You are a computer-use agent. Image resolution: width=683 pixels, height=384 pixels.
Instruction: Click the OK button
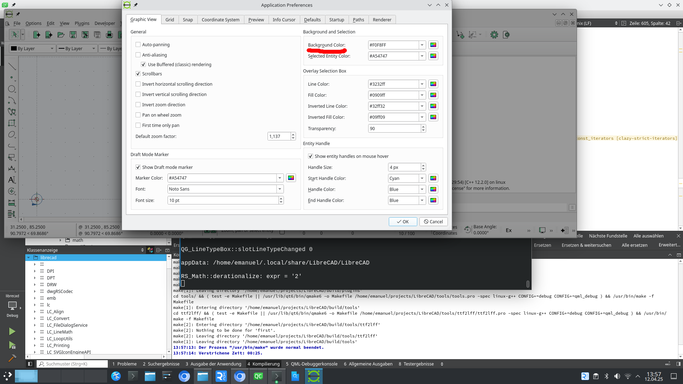click(x=403, y=222)
